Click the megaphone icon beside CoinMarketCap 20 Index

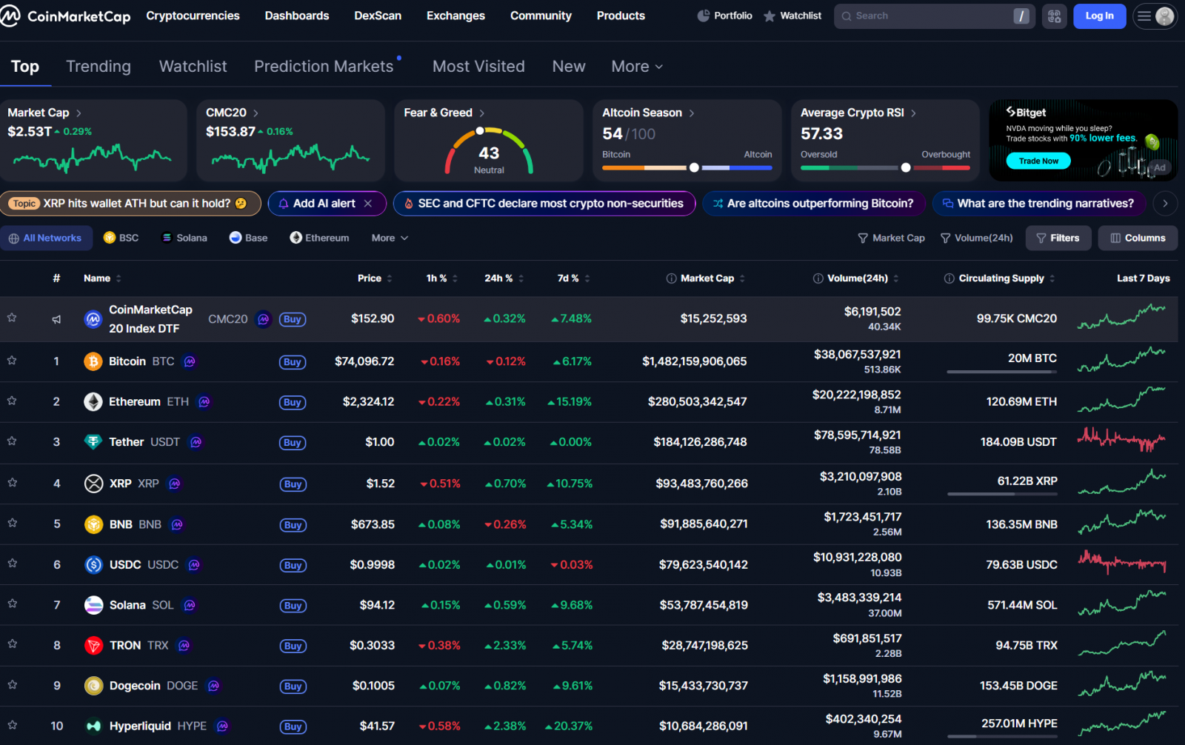[x=56, y=319]
